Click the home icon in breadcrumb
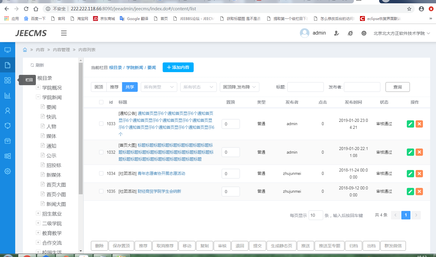This screenshot has height=257, width=436. coord(25,50)
